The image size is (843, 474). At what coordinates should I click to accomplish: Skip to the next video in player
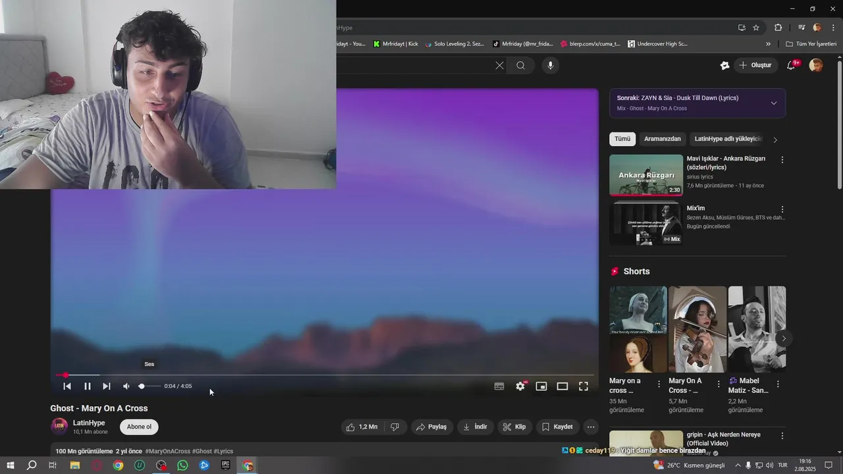click(x=107, y=386)
